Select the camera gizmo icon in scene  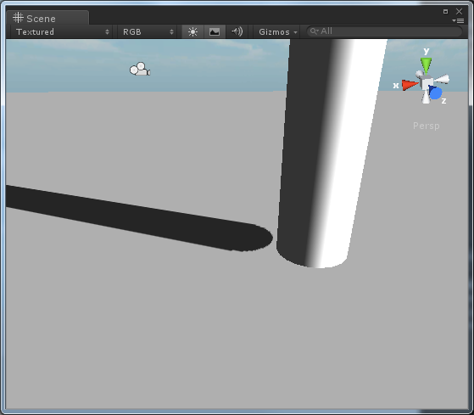[140, 70]
